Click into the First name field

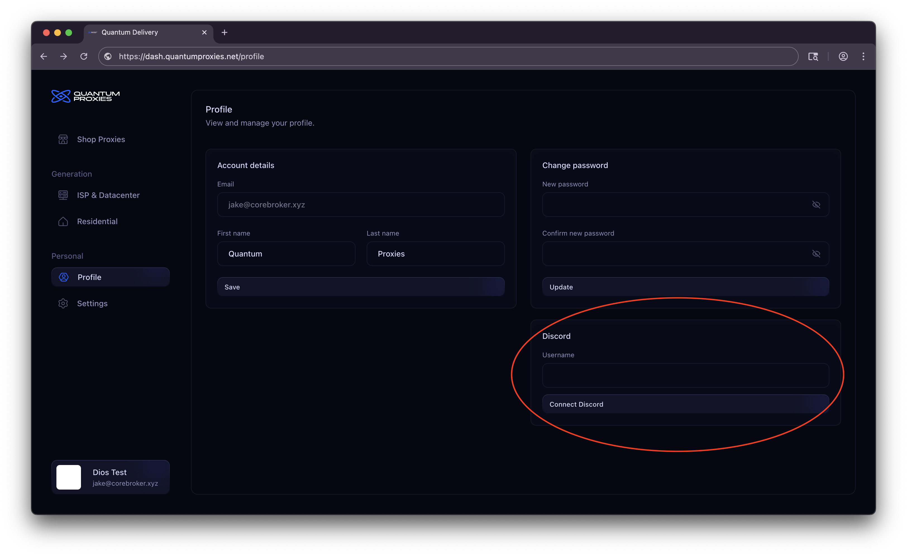(286, 254)
